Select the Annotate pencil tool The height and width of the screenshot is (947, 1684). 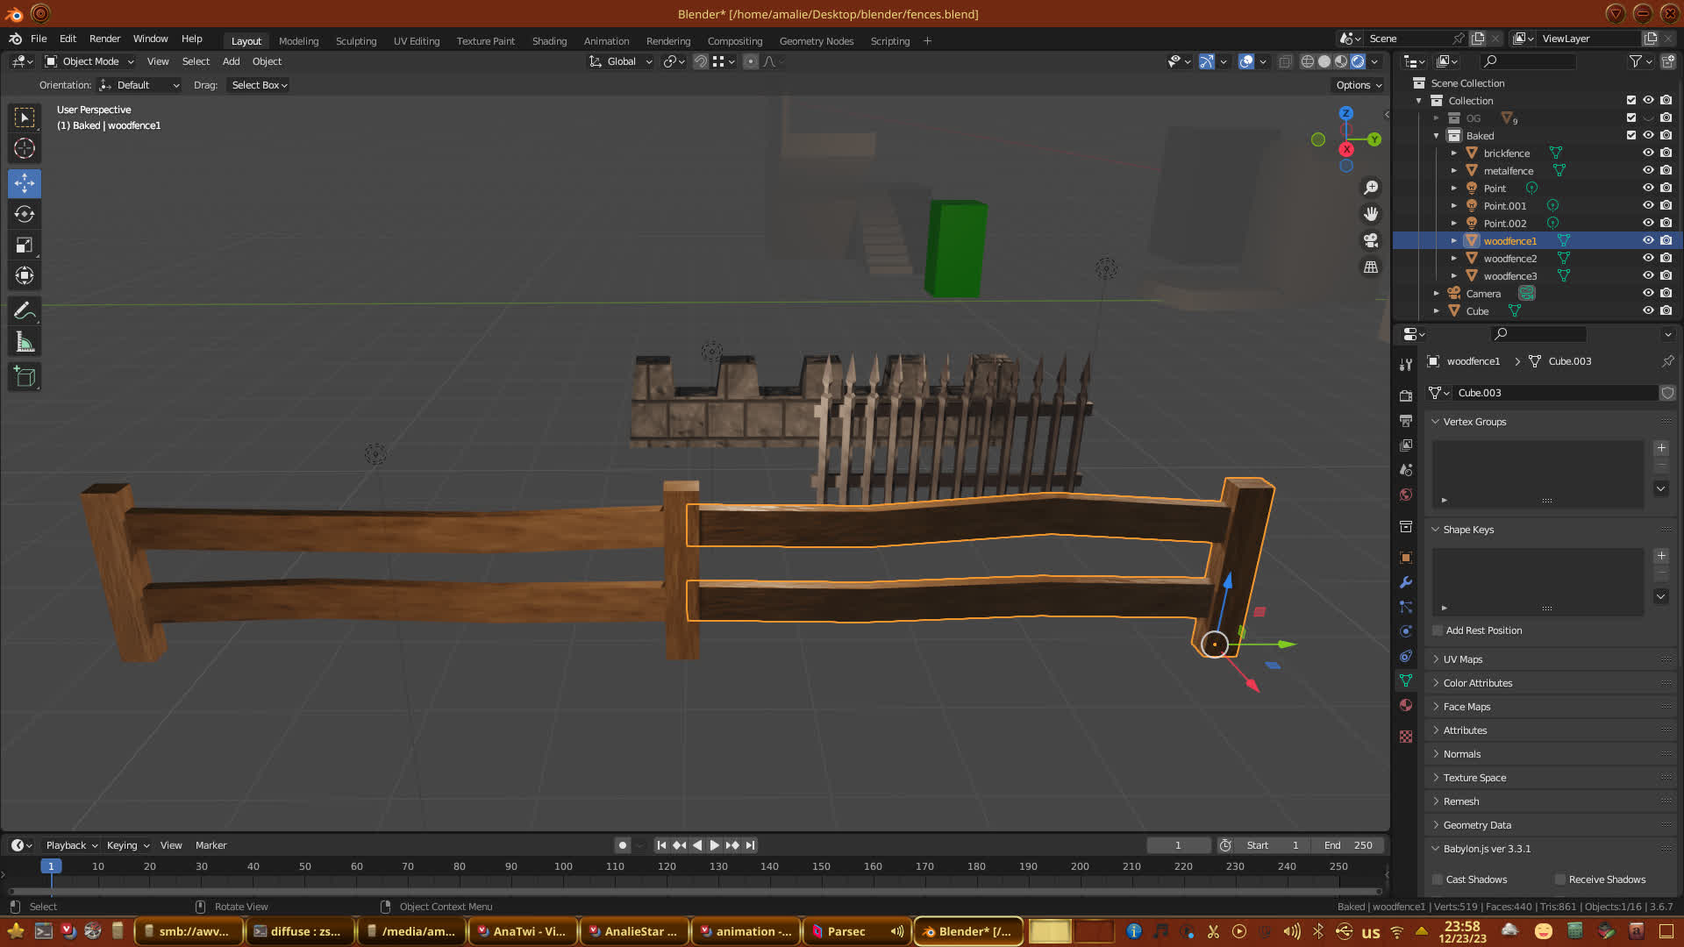25,310
